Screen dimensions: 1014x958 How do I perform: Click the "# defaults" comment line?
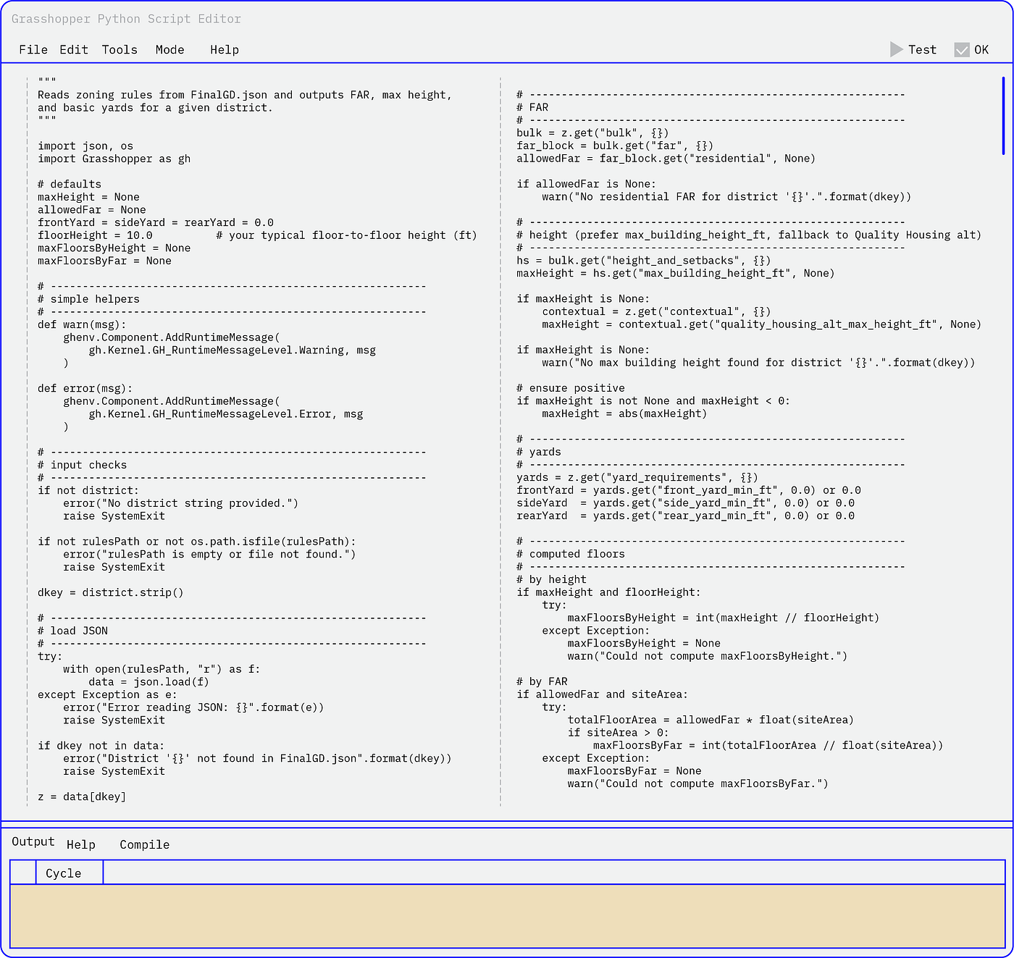pyautogui.click(x=70, y=185)
